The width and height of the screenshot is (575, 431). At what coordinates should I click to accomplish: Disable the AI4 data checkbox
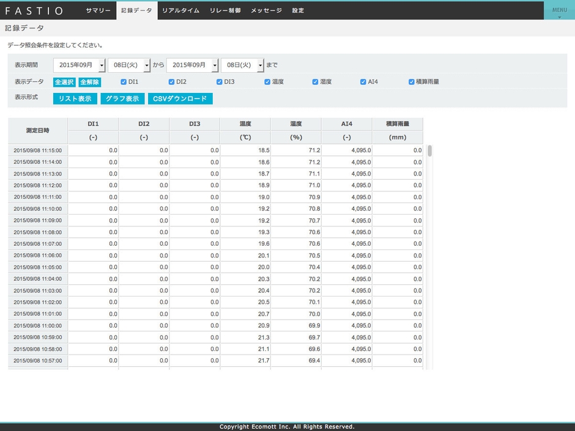click(363, 82)
